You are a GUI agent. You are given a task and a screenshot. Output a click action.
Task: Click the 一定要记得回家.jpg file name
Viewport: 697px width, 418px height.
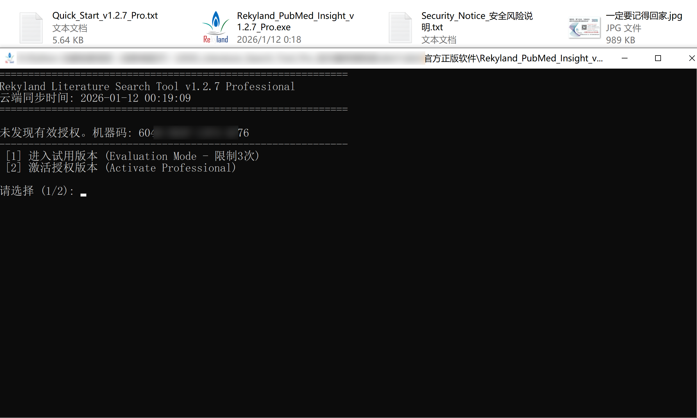point(644,15)
